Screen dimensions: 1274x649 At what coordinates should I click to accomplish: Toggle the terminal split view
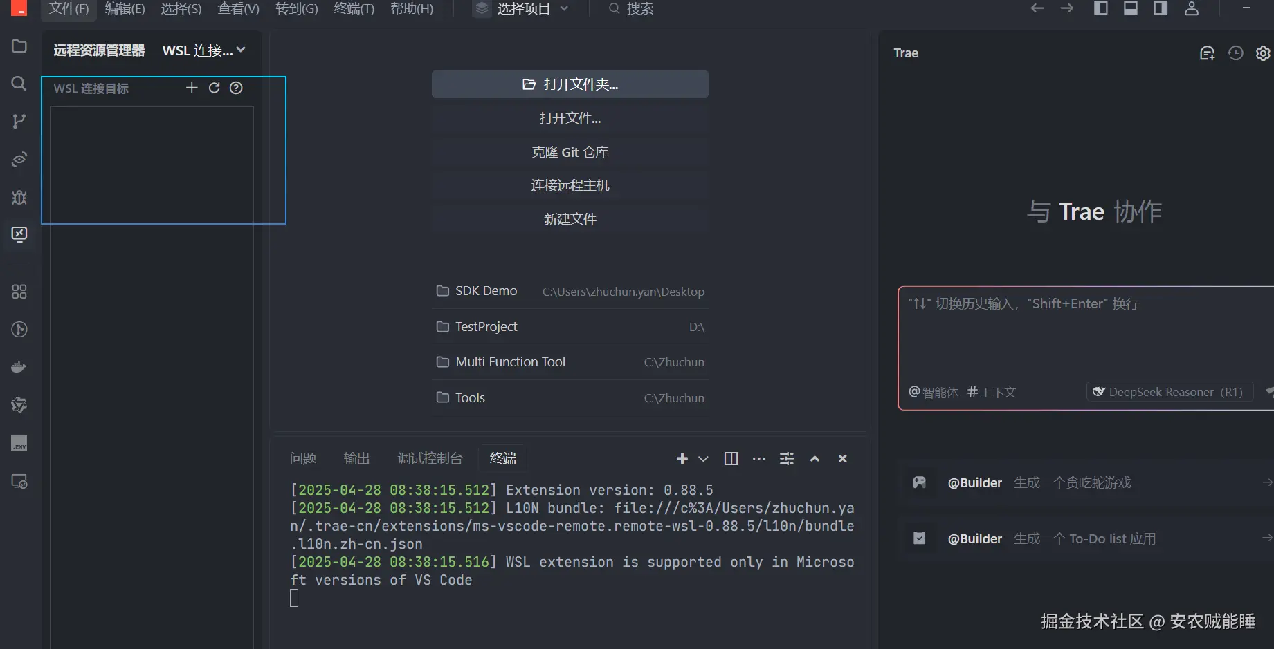coord(730,458)
